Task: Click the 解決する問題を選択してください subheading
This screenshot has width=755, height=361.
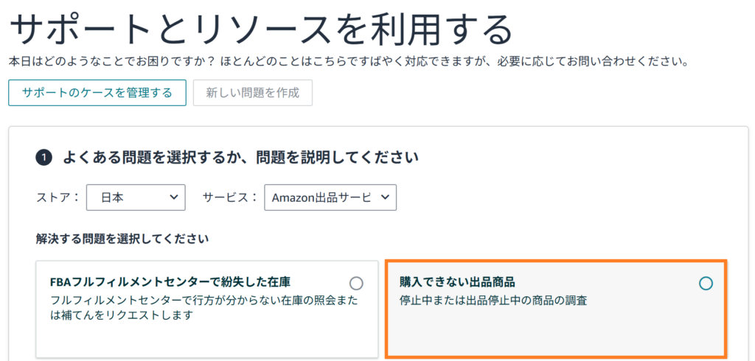Action: click(x=122, y=239)
